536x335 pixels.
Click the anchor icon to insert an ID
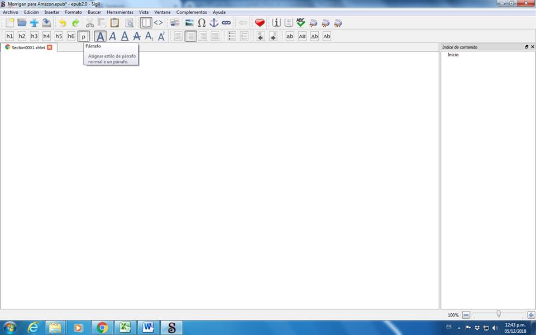tap(214, 23)
